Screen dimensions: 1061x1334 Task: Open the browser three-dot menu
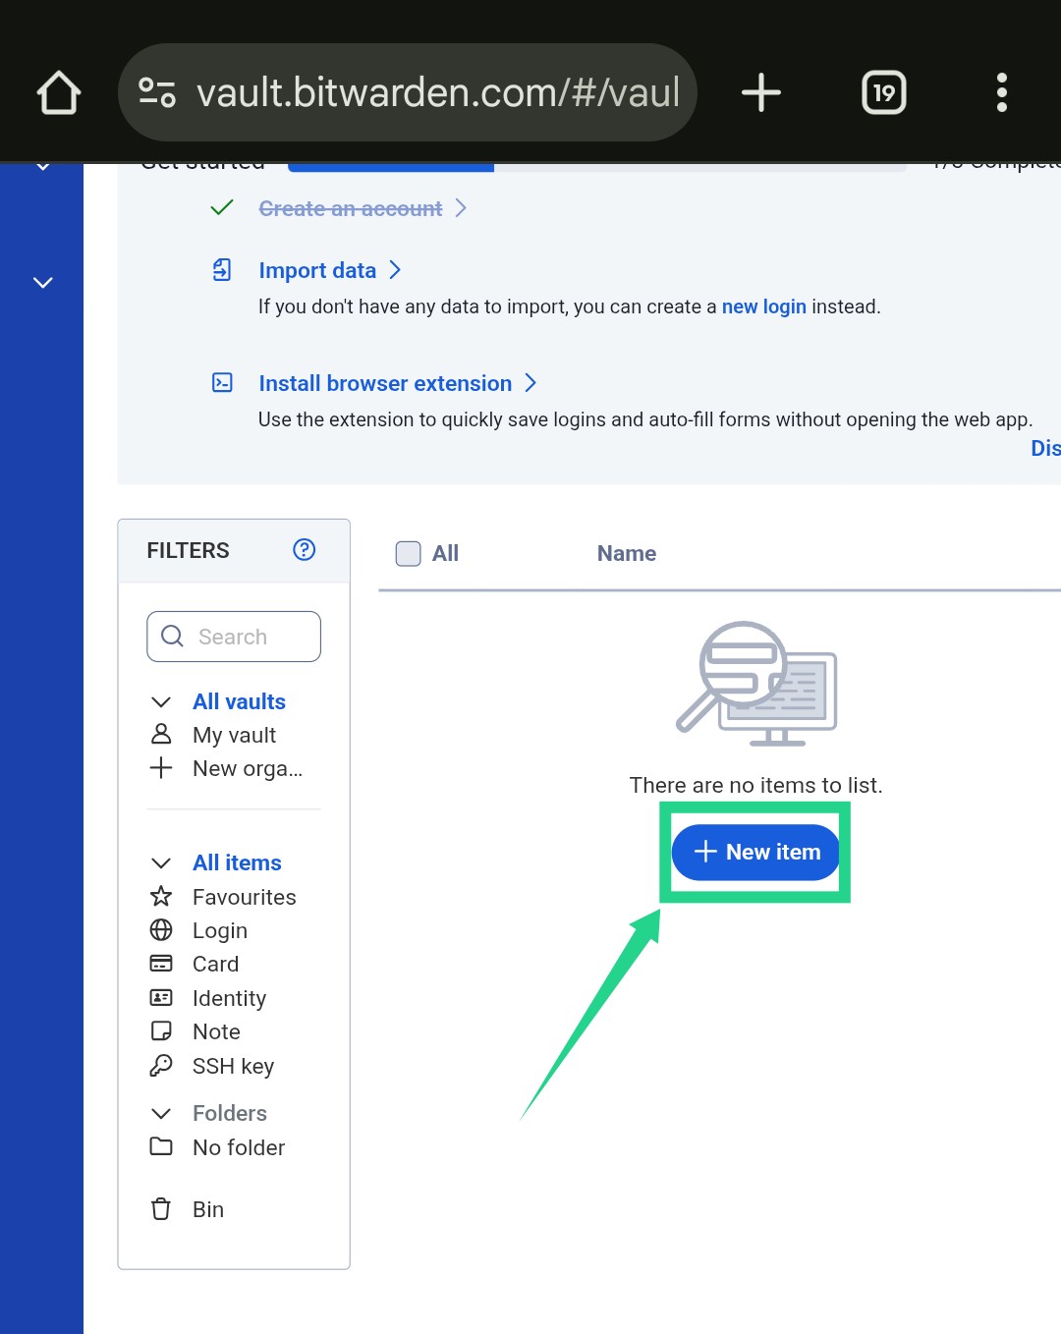(1001, 93)
